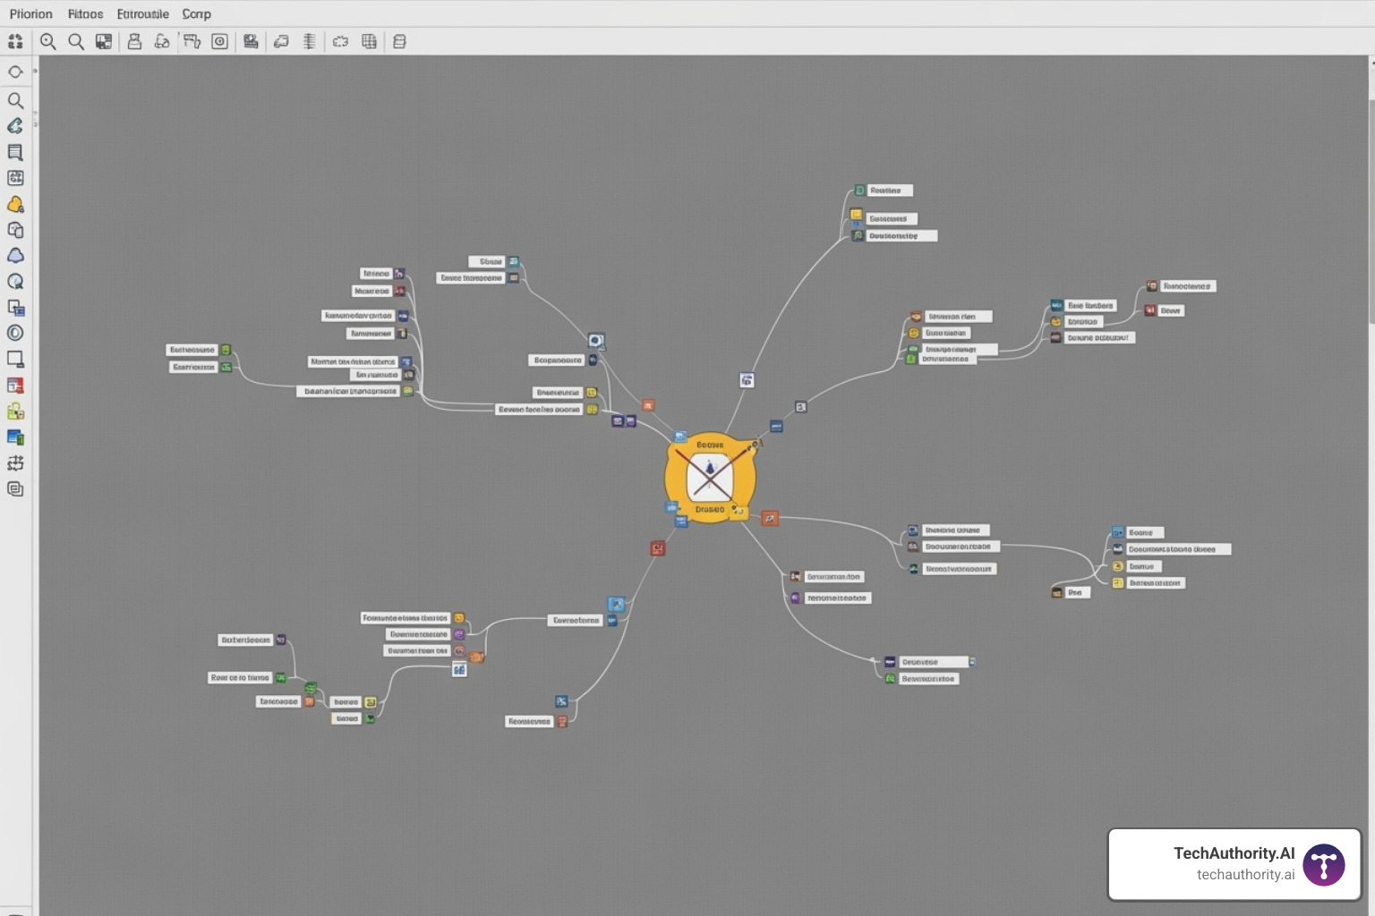
Task: Click the TechAuthority.AI watermark link
Action: [1234, 863]
